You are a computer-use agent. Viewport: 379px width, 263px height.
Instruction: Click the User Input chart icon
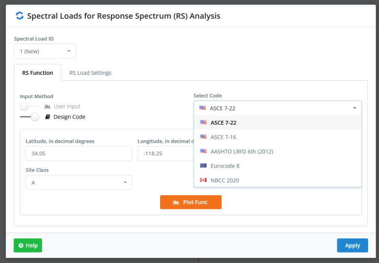(x=47, y=107)
